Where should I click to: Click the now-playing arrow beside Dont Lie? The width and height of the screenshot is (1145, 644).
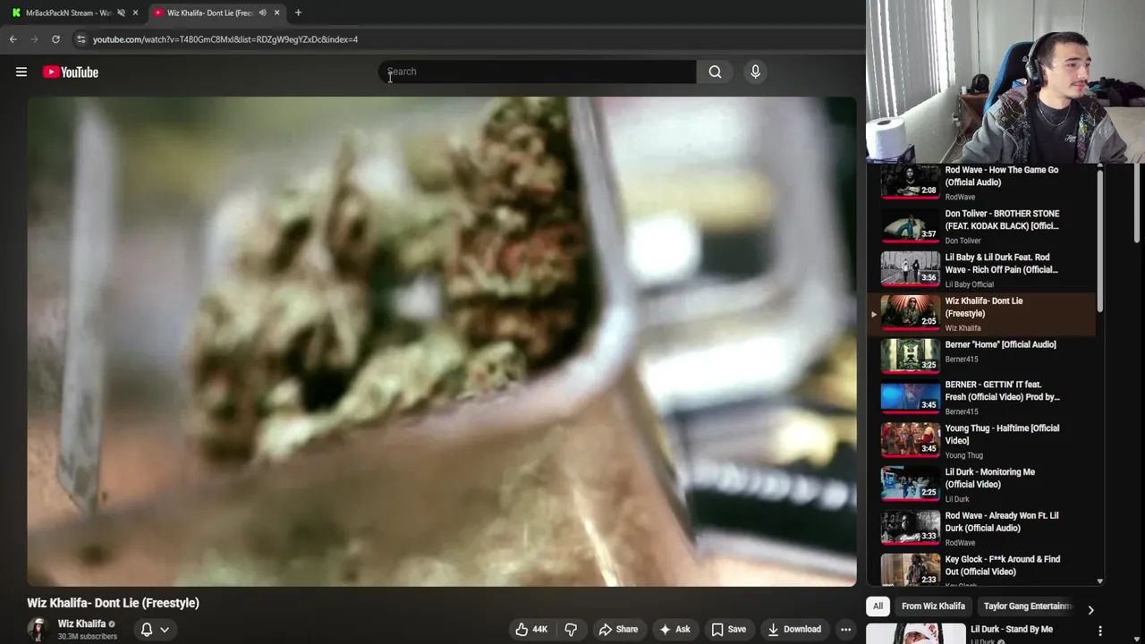click(874, 314)
